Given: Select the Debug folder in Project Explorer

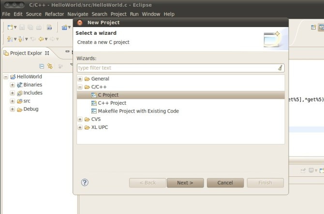Looking at the screenshot, I should tap(31, 109).
